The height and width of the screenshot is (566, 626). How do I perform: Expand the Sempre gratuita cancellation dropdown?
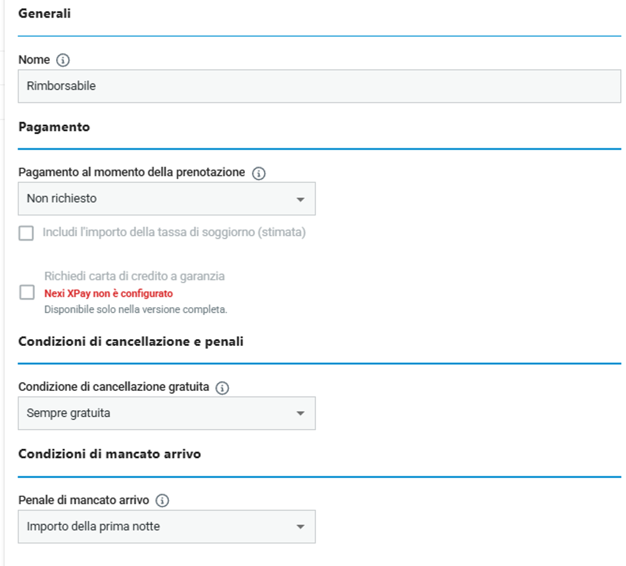coord(166,413)
